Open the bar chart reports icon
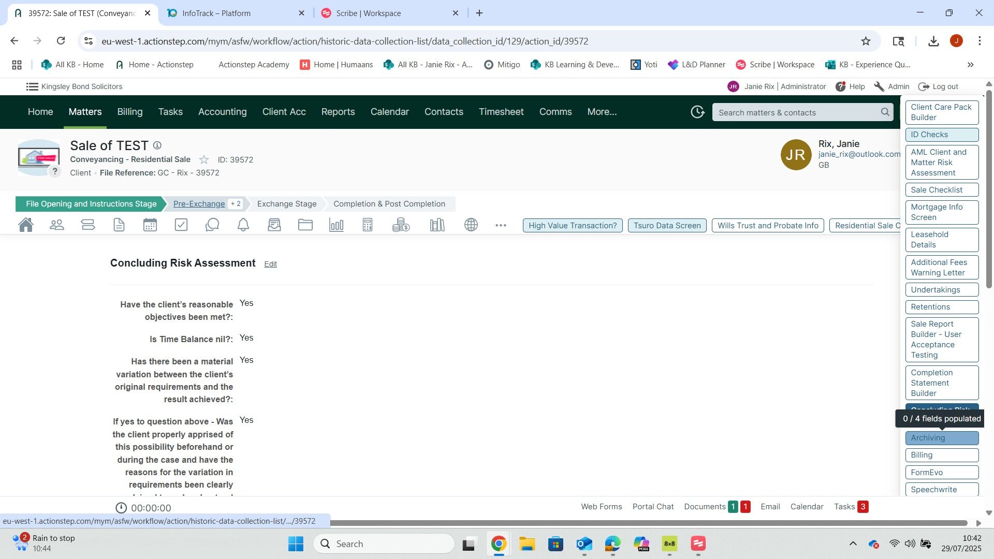This screenshot has height=559, width=994. tap(337, 225)
